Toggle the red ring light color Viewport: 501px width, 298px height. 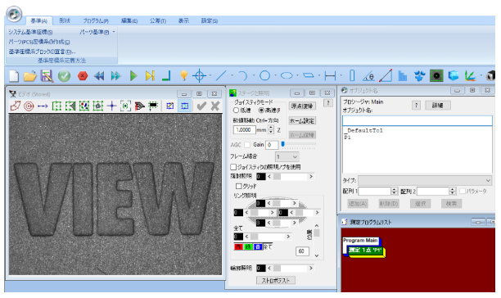pyautogui.click(x=238, y=247)
